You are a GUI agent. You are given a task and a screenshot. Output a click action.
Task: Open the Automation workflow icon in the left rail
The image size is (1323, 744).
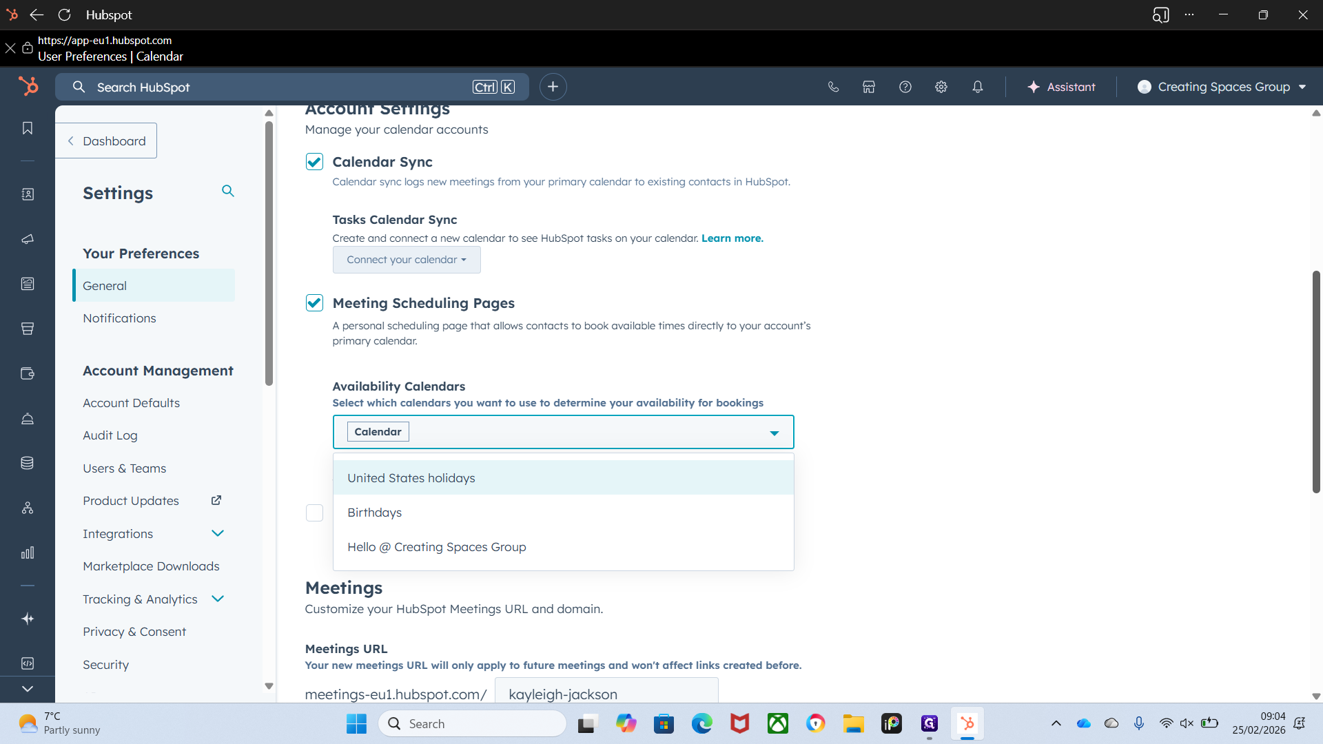[28, 508]
